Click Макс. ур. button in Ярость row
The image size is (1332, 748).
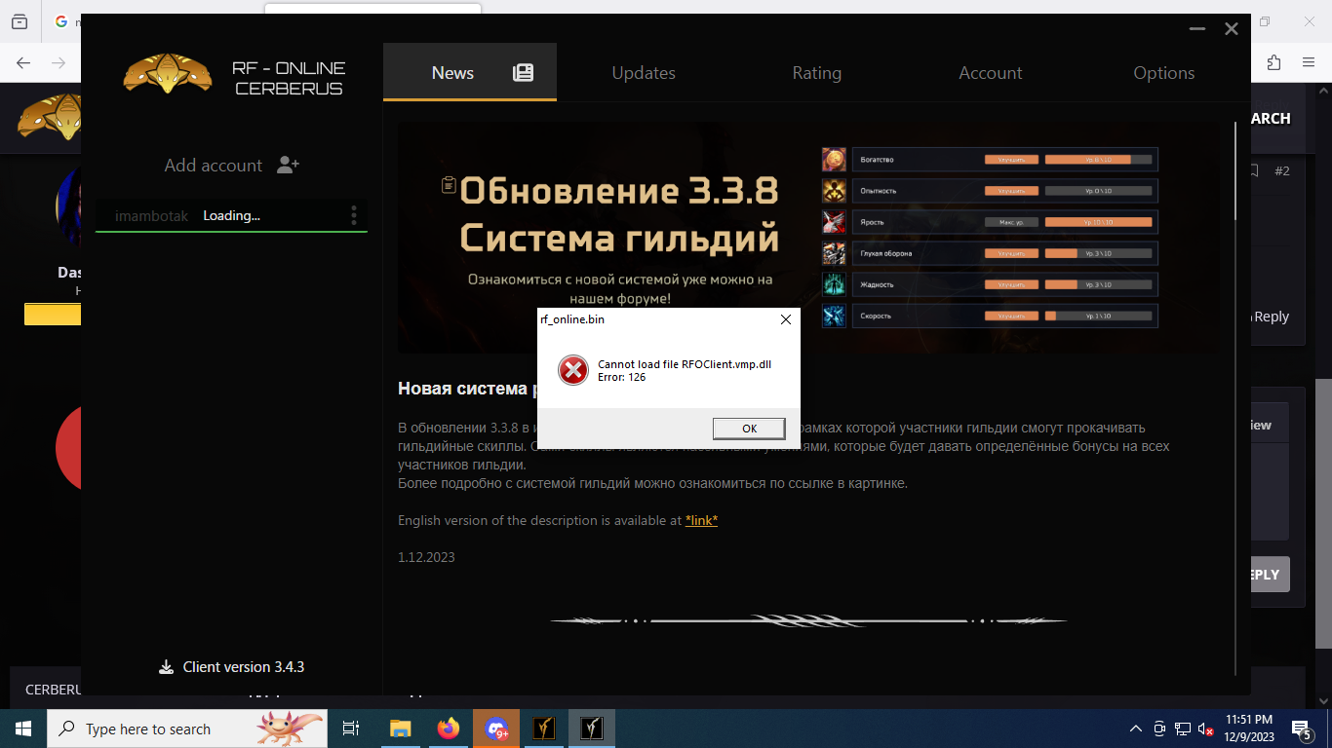point(1011,222)
